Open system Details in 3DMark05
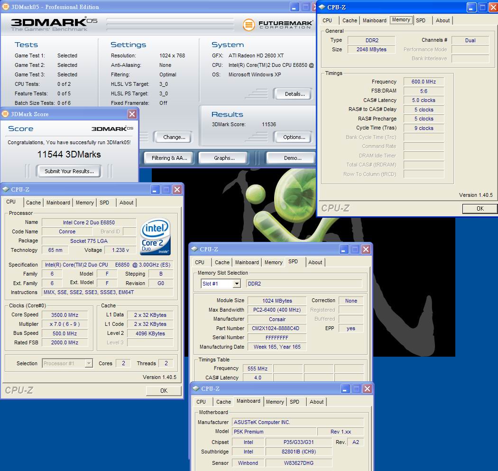This screenshot has width=498, height=471. tap(295, 94)
